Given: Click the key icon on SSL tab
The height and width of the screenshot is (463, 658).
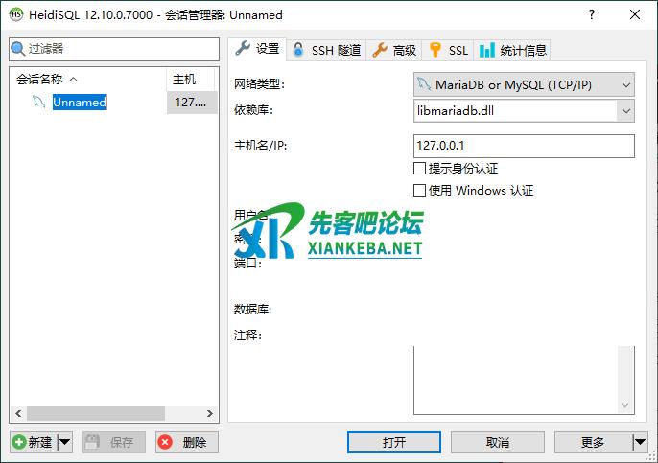Looking at the screenshot, I should (x=435, y=50).
